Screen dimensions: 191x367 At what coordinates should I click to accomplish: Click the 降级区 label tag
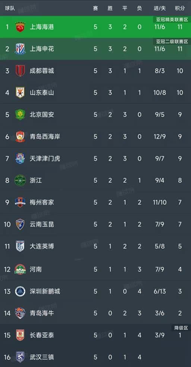[181, 328]
